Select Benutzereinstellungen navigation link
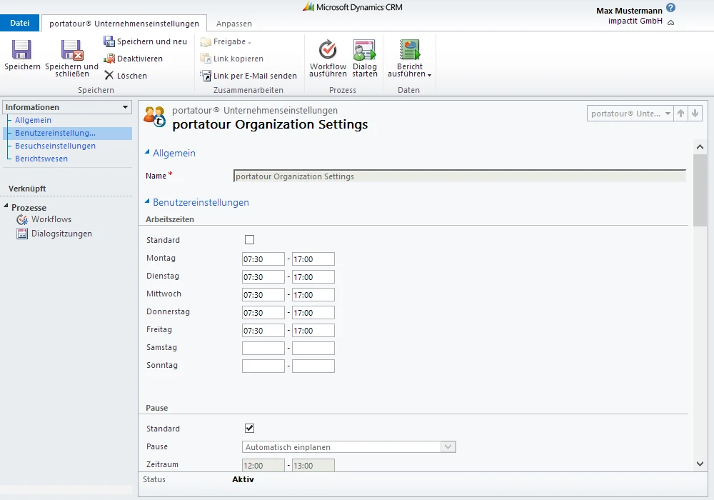Screen dimensions: 714x500 coord(55,133)
